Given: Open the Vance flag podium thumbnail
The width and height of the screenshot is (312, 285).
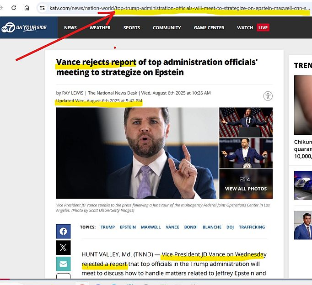Looking at the screenshot, I should pyautogui.click(x=246, y=122).
